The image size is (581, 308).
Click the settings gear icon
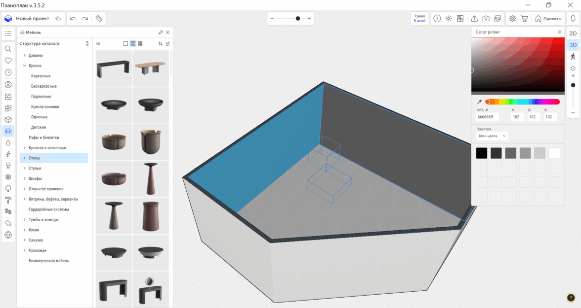pos(512,19)
